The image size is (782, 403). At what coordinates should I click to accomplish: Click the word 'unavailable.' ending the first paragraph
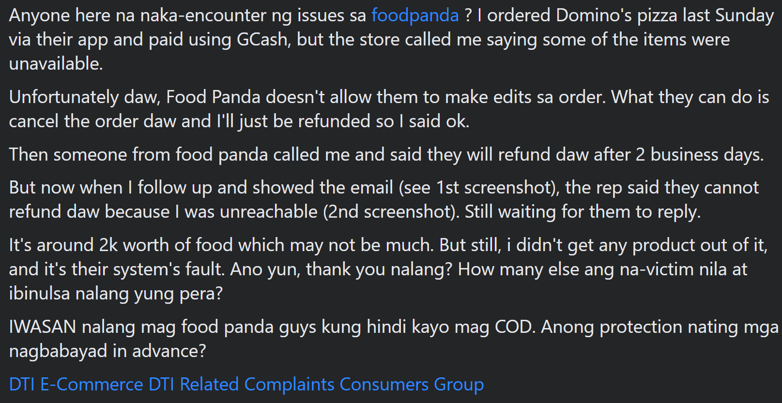click(x=56, y=64)
